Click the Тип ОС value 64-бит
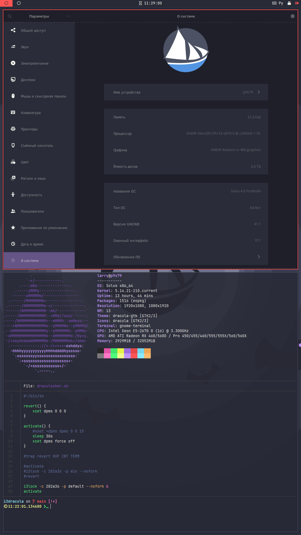 (x=255, y=208)
